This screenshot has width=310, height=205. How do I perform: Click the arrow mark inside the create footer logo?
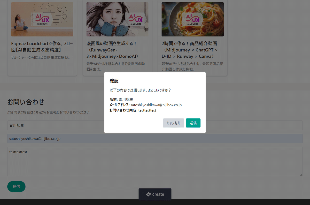coord(148,194)
